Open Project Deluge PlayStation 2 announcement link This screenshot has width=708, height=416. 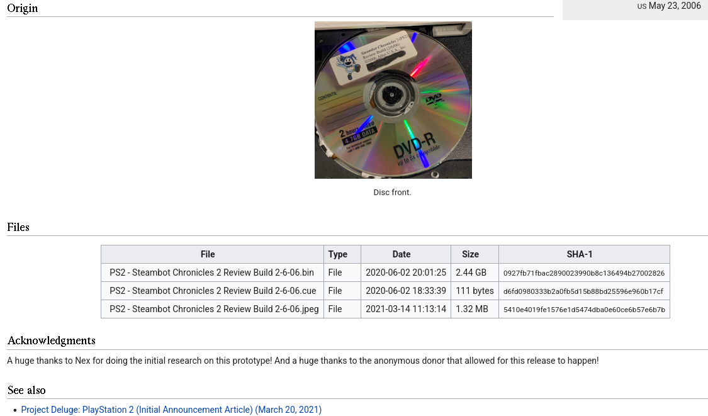(171, 410)
